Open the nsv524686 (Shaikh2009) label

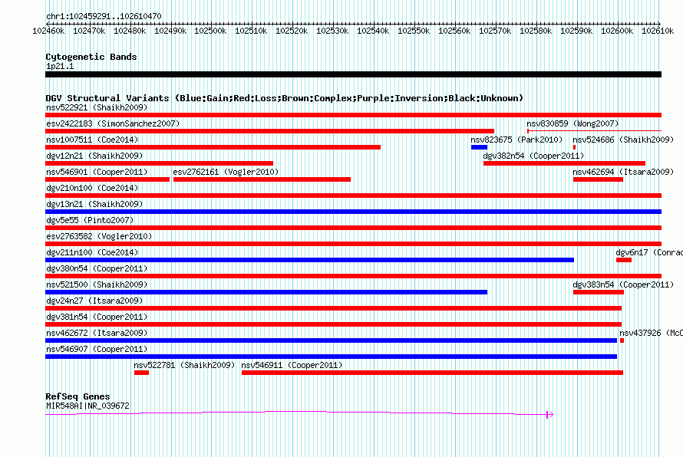point(623,140)
